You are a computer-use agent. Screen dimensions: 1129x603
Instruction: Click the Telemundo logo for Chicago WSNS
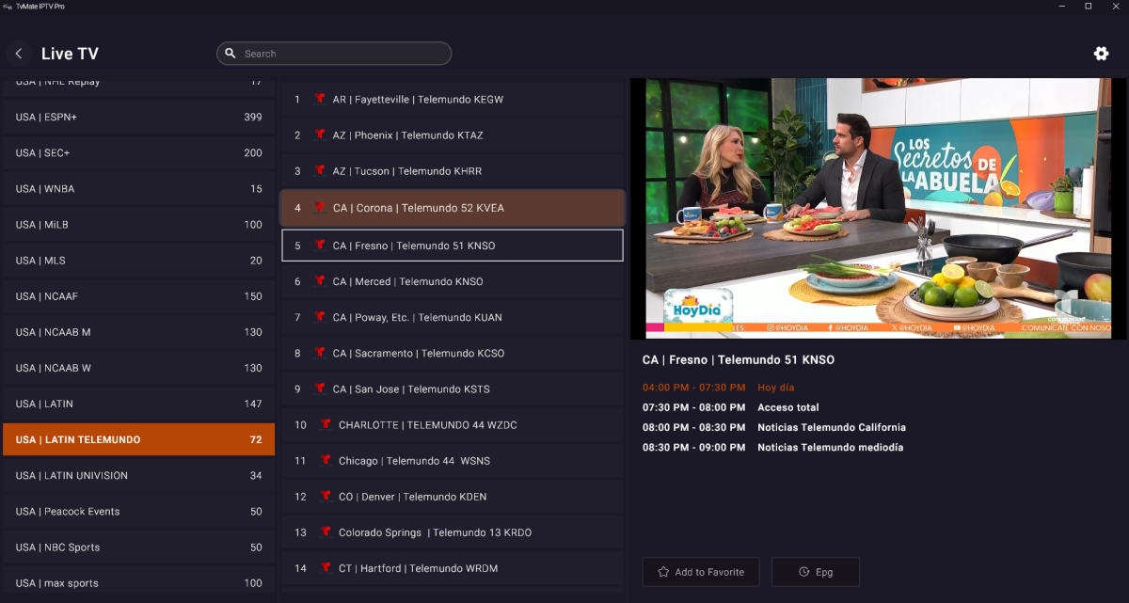(x=326, y=461)
